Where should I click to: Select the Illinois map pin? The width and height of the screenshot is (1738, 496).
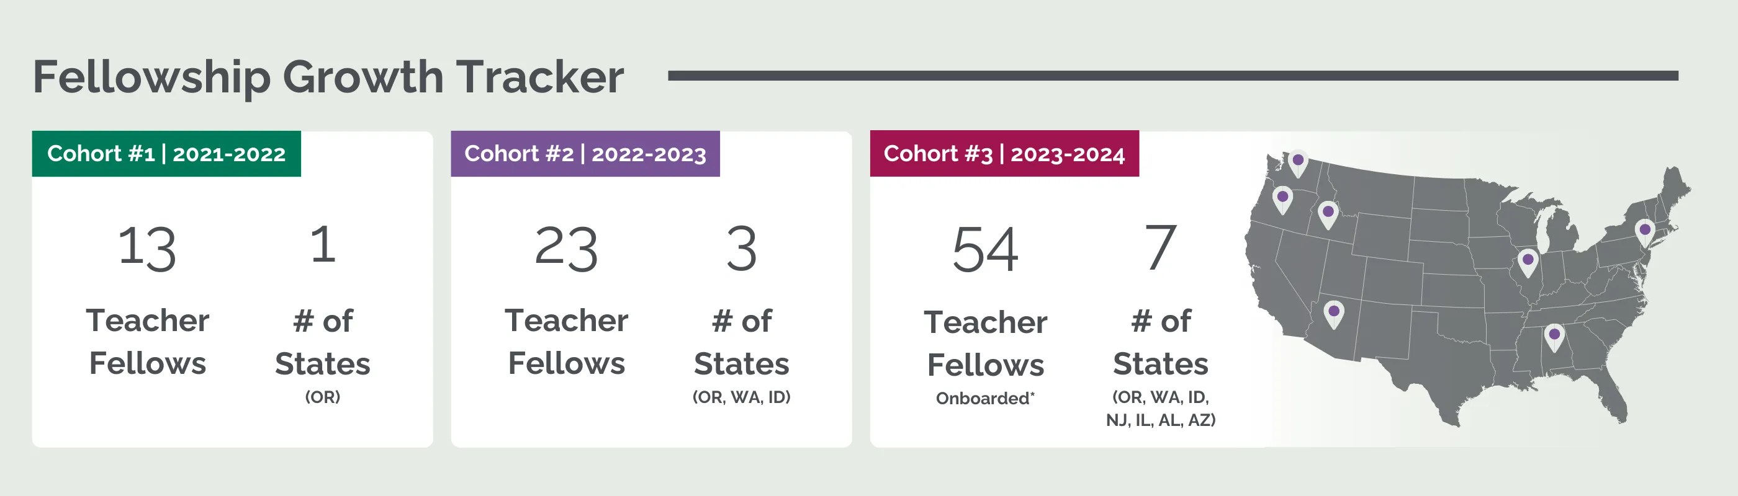pos(1528,263)
